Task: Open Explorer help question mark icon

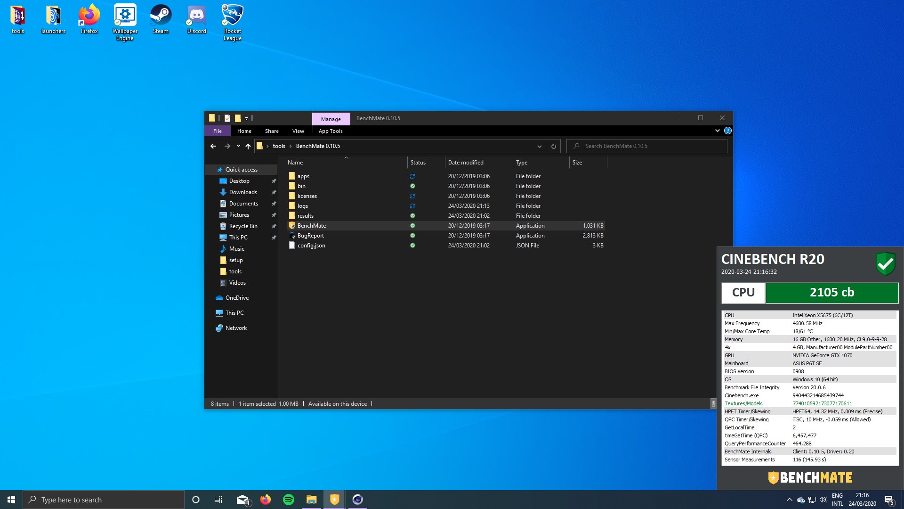Action: [x=727, y=131]
